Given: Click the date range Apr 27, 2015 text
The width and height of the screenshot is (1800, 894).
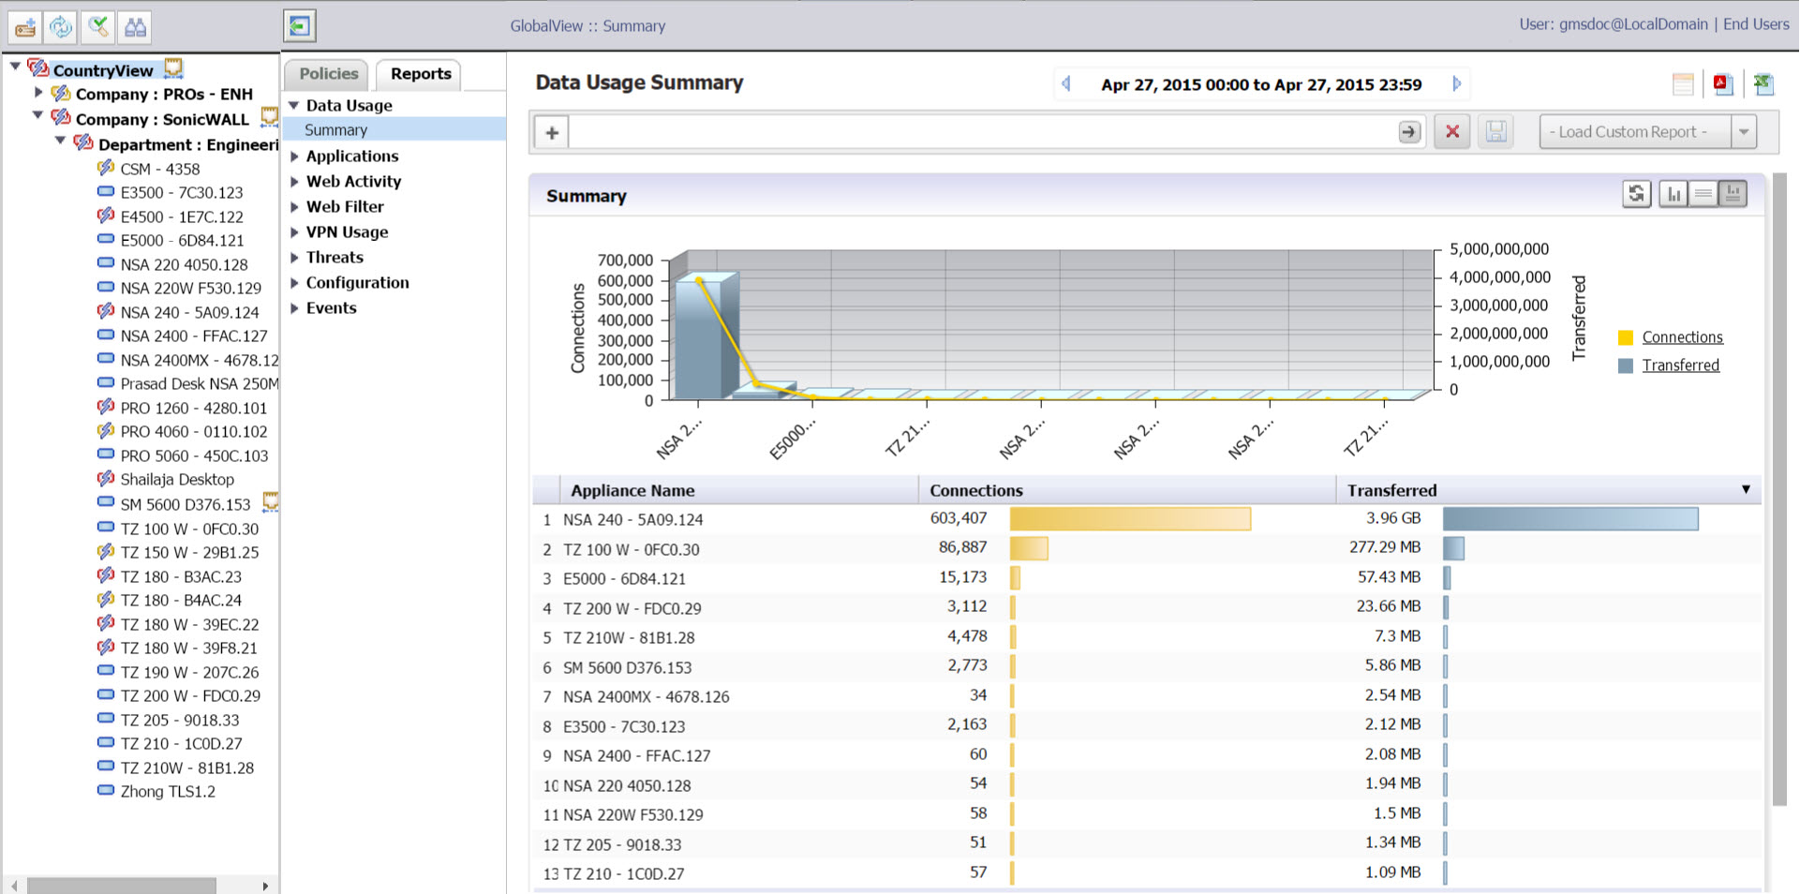Looking at the screenshot, I should 1261,84.
